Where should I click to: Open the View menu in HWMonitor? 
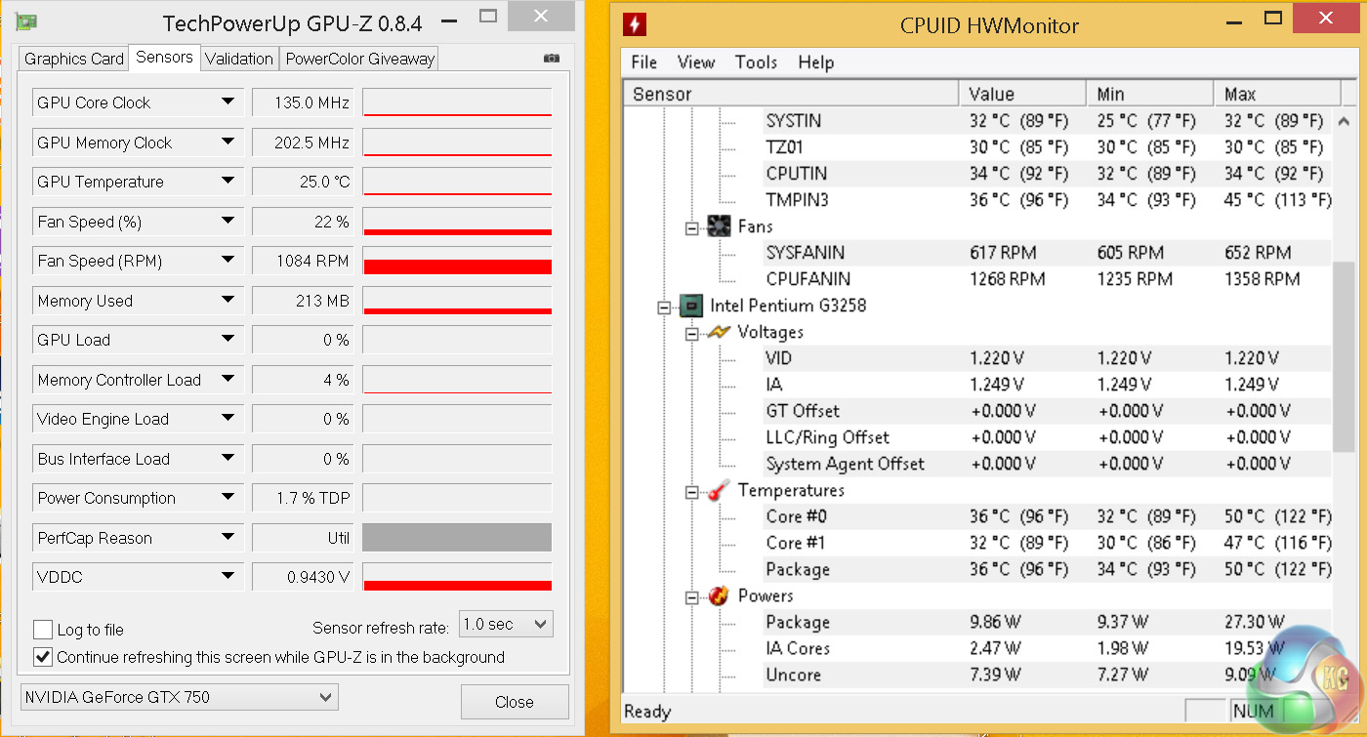coord(696,62)
